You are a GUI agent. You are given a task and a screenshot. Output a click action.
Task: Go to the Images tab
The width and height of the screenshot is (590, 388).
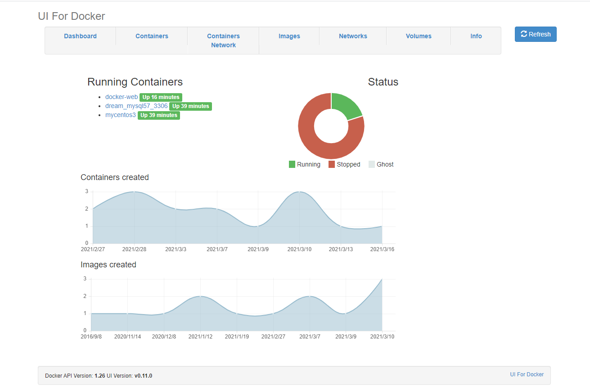[x=289, y=36]
